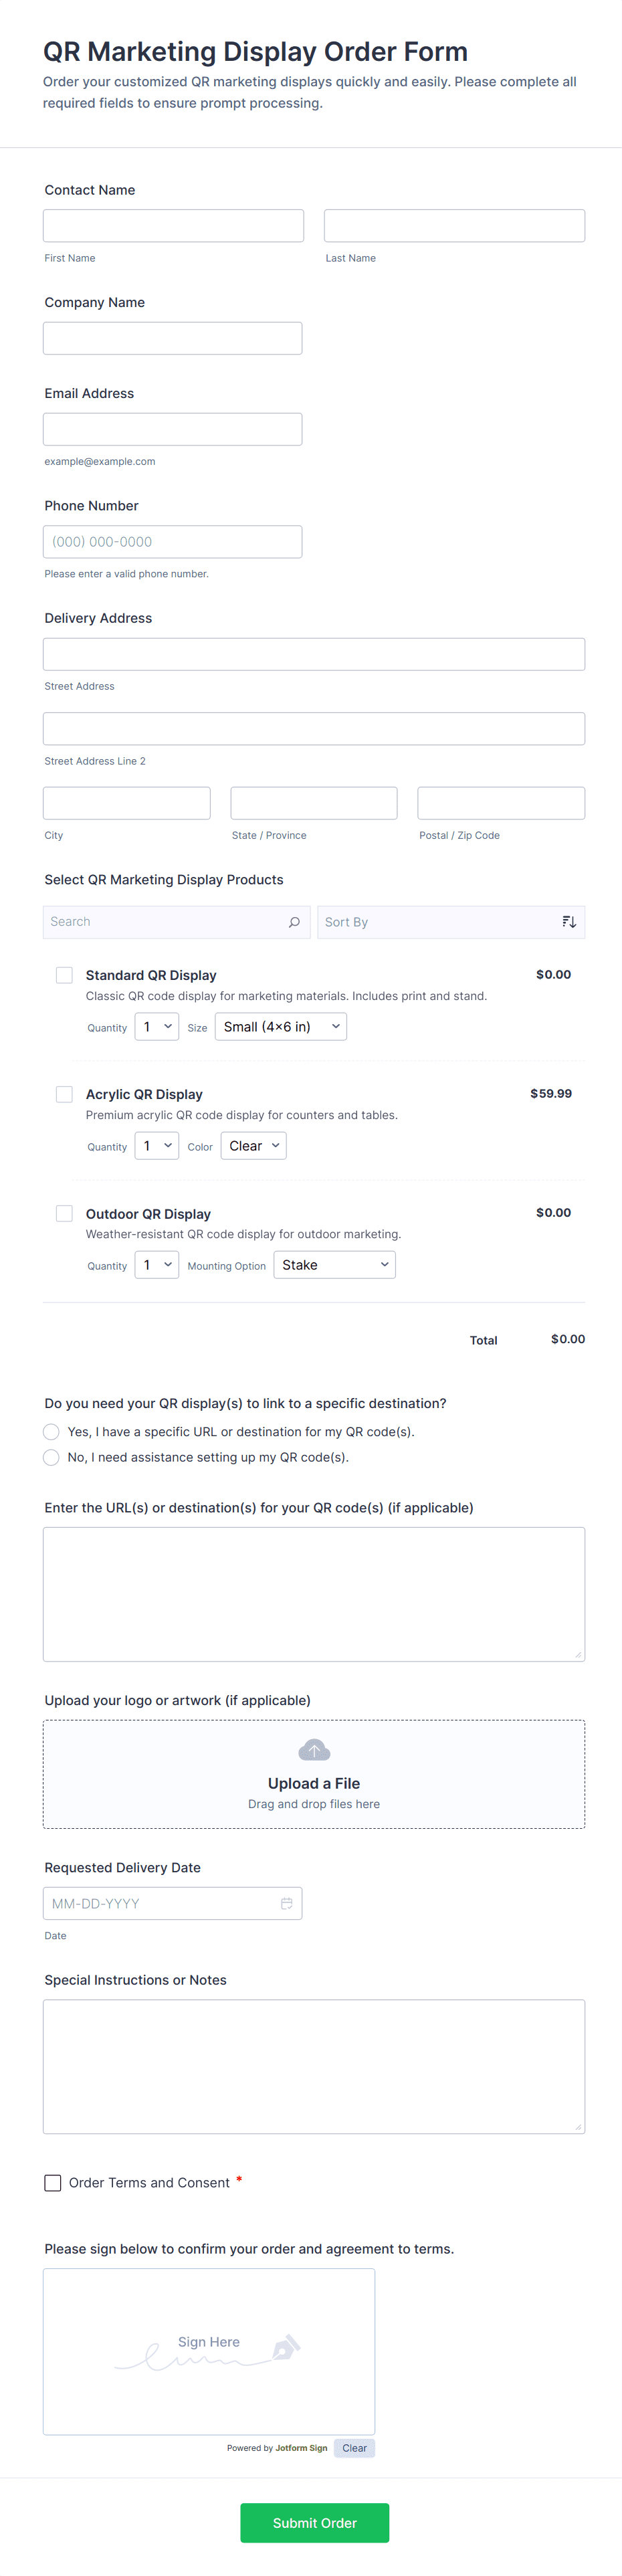This screenshot has height=2576, width=622.
Task: Click the search magnifier icon in products
Action: (x=294, y=922)
